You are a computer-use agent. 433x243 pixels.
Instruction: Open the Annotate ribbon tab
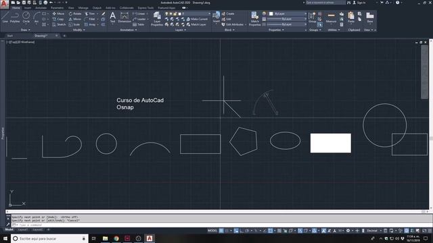[x=41, y=8]
